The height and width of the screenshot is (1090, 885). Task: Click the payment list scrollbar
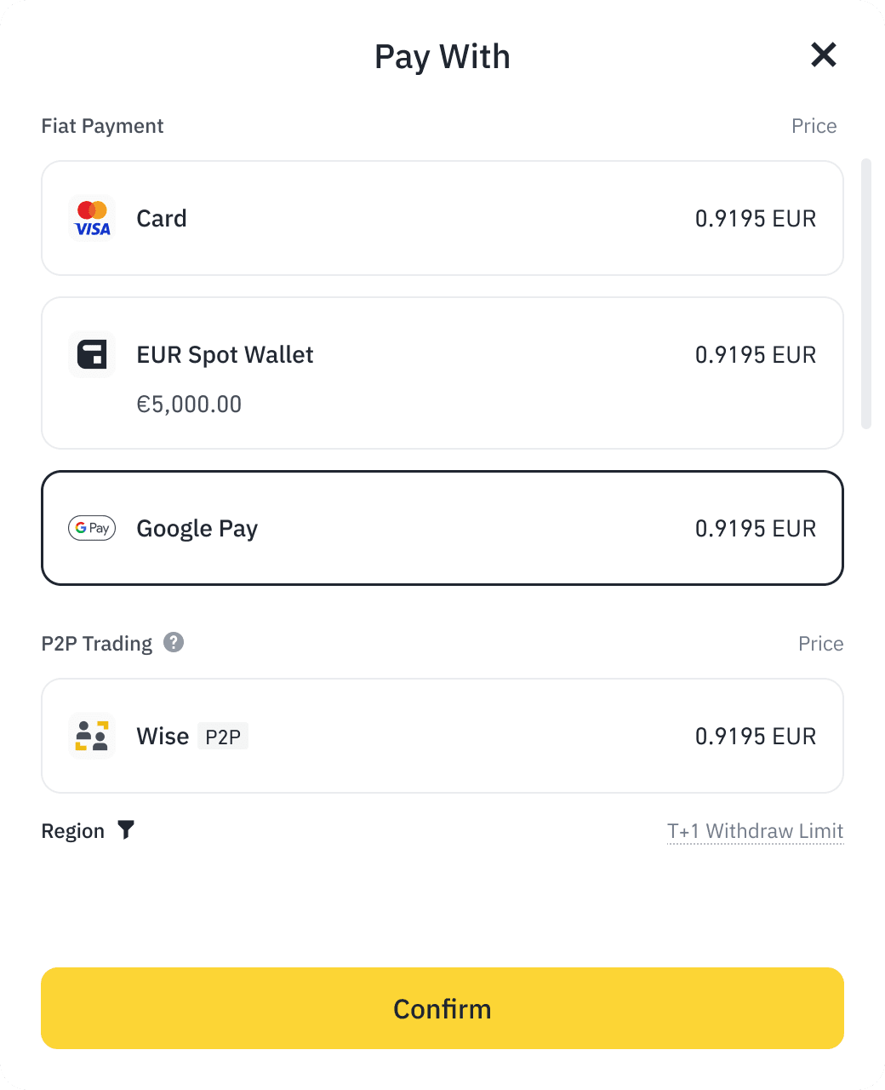point(866,293)
